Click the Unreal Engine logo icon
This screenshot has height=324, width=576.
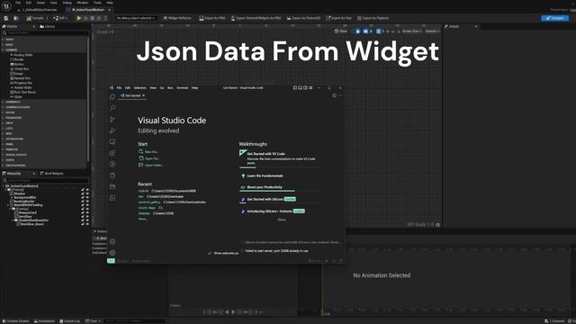6,6
